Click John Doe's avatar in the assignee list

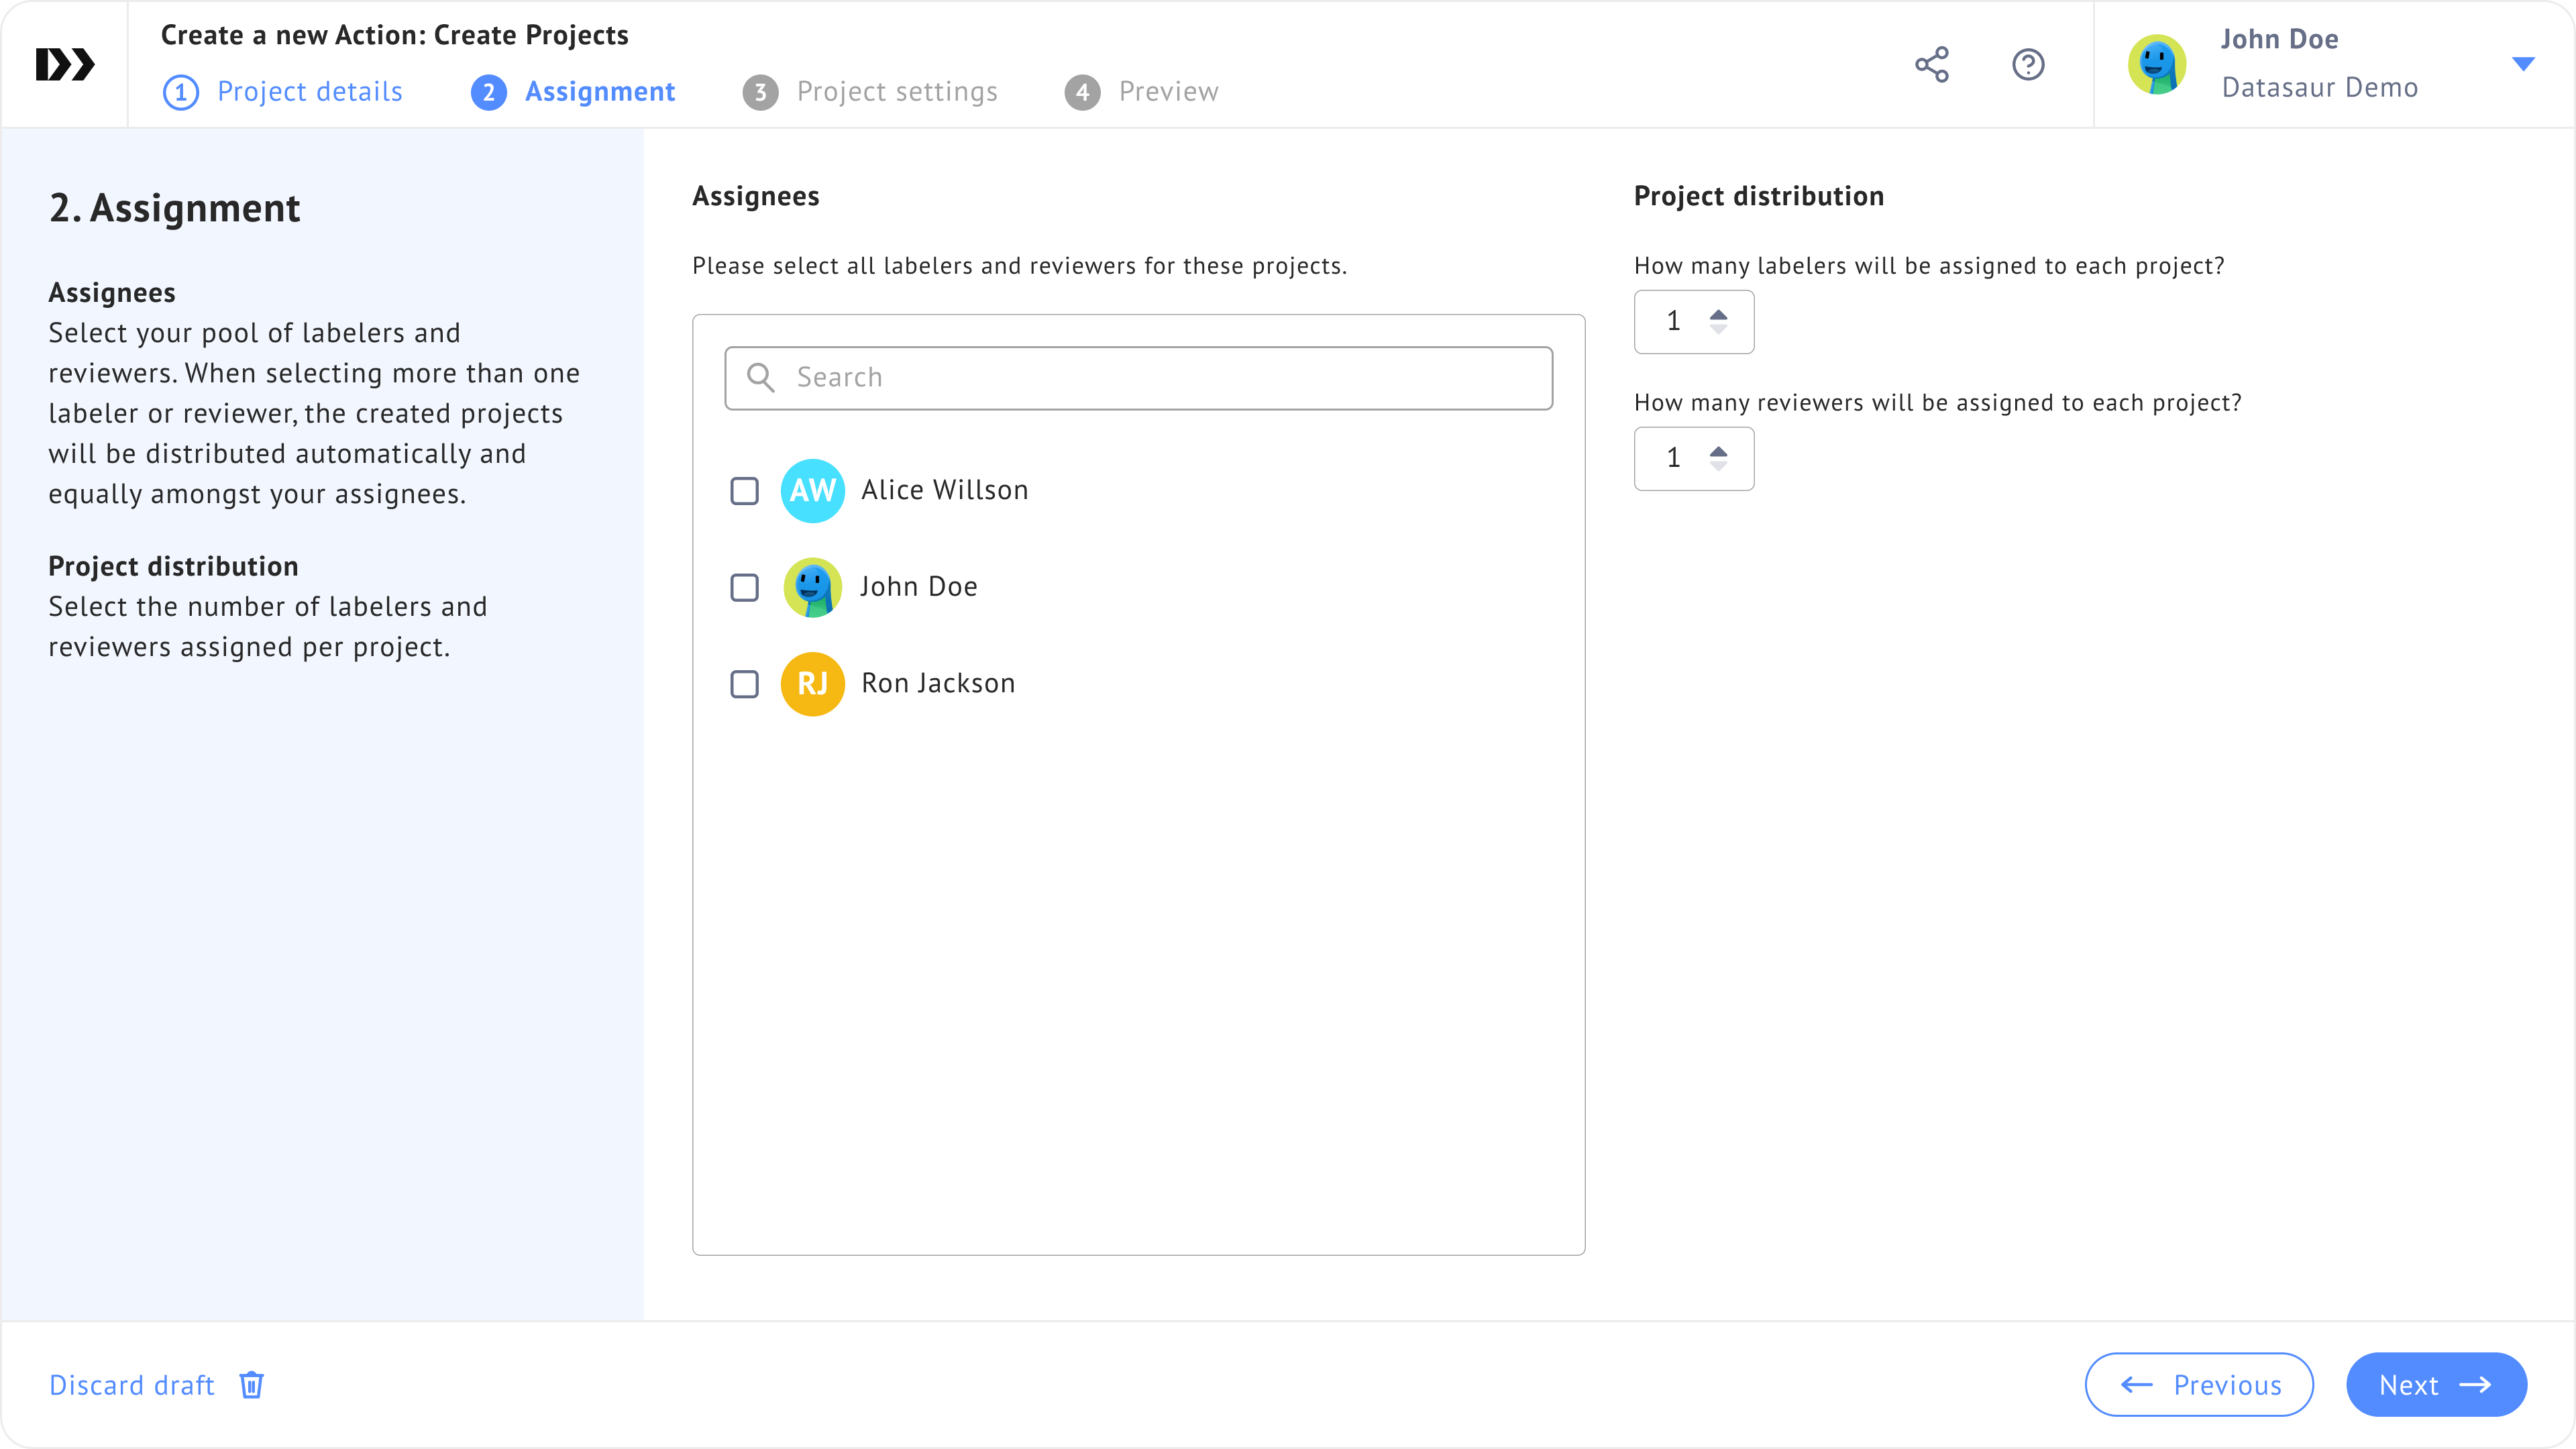point(812,587)
